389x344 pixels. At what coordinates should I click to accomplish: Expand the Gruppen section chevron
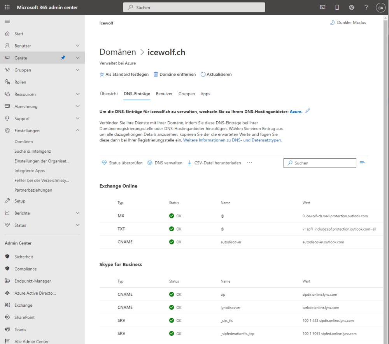(x=78, y=70)
